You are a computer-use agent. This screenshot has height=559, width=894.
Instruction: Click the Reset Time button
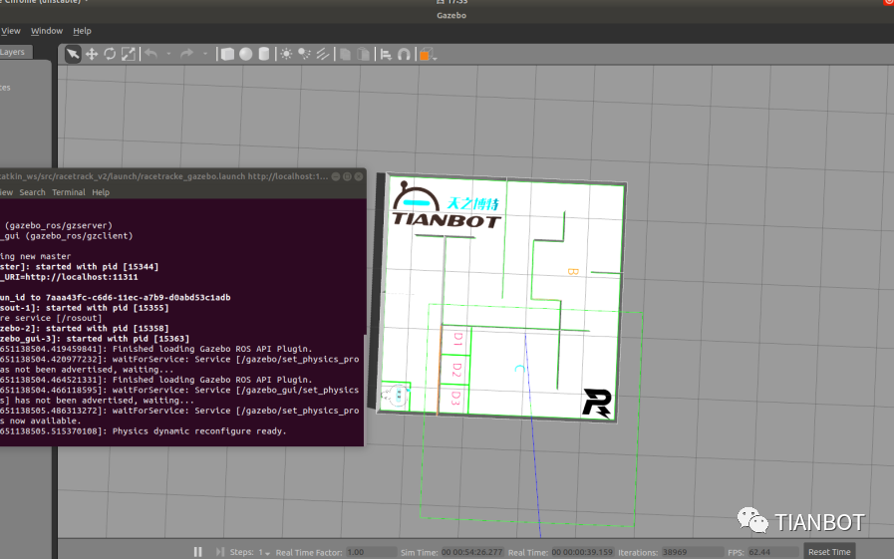[828, 552]
